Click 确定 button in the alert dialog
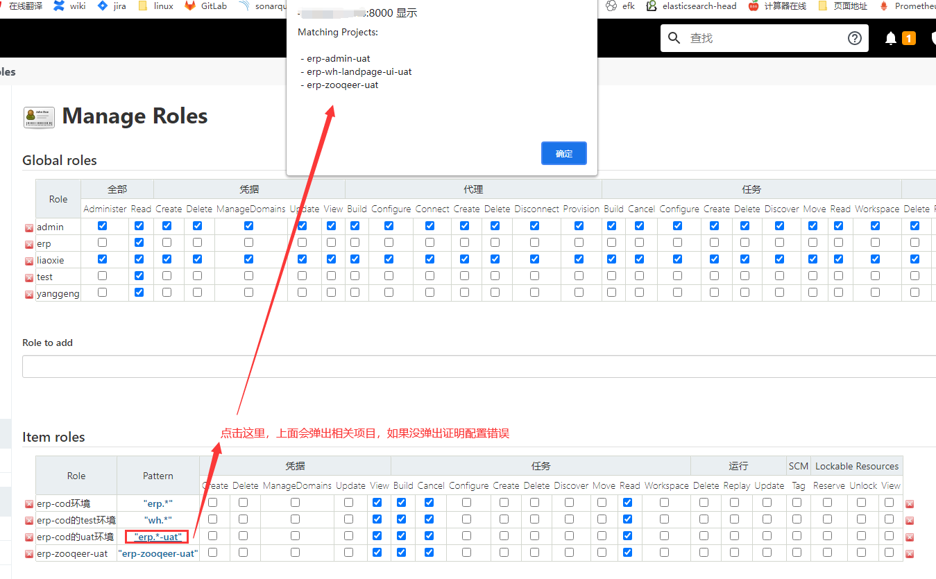The width and height of the screenshot is (936, 579). pyautogui.click(x=564, y=154)
